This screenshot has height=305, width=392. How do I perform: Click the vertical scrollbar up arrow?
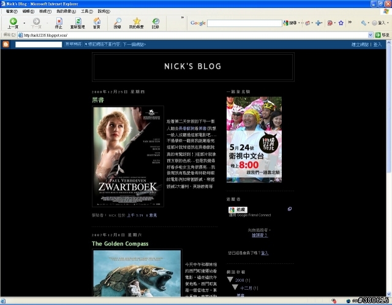389,43
